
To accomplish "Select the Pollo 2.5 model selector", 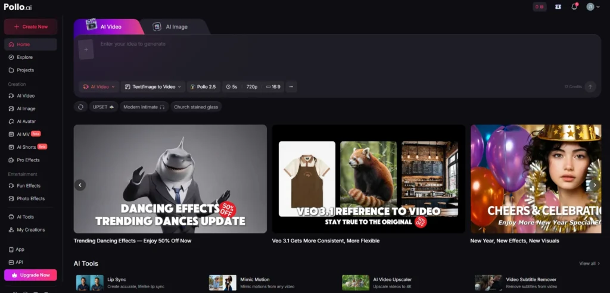I will 204,87.
